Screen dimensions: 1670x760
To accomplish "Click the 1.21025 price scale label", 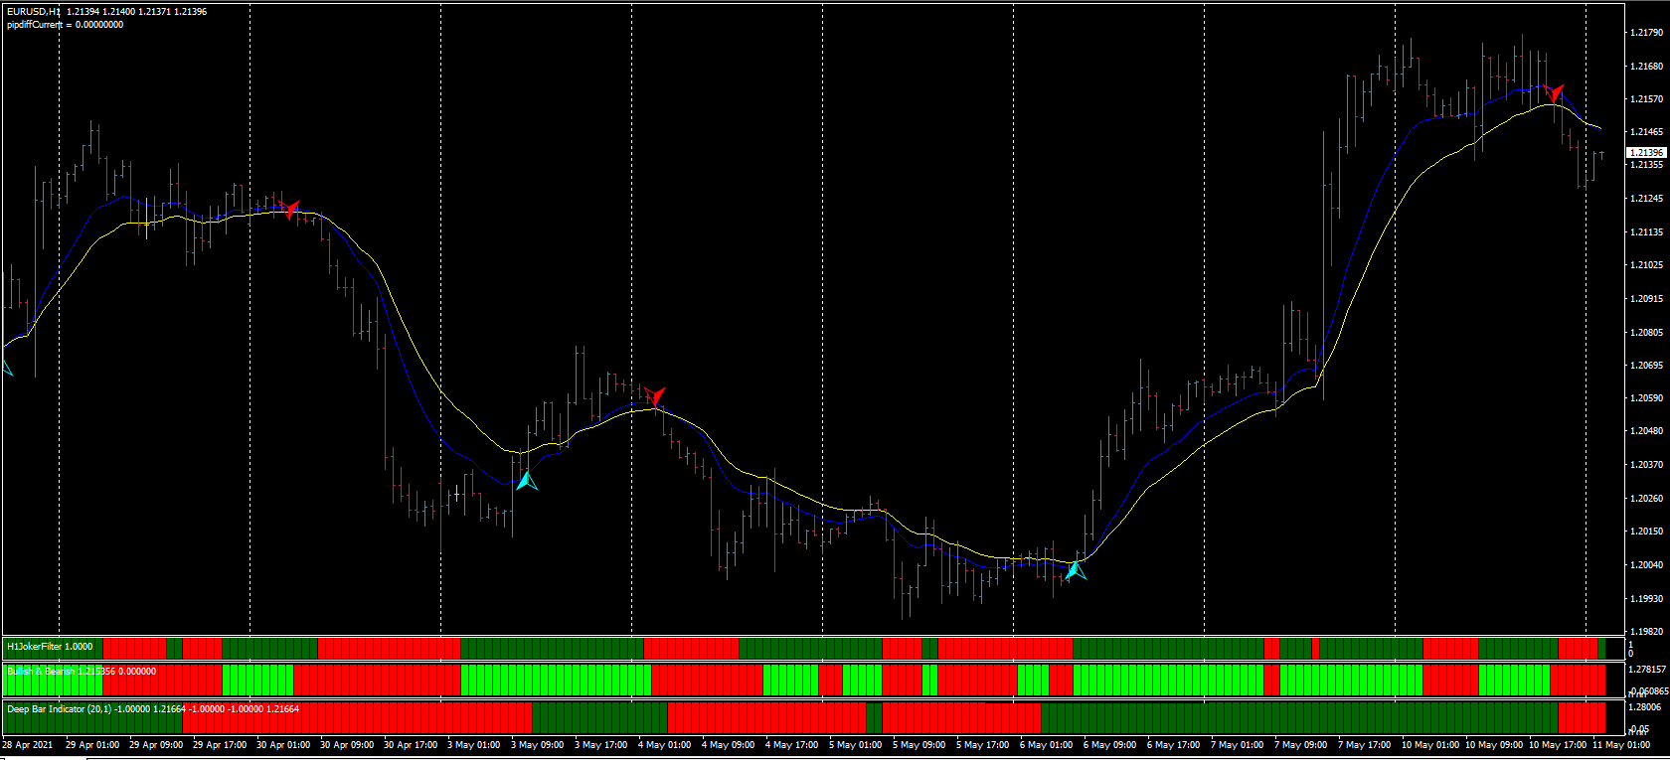I will pyautogui.click(x=1647, y=265).
